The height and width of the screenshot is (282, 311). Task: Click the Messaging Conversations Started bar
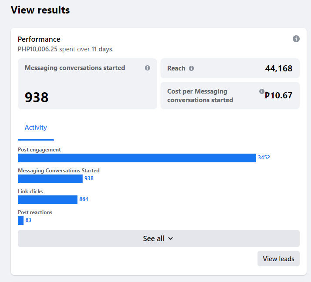[x=50, y=178]
